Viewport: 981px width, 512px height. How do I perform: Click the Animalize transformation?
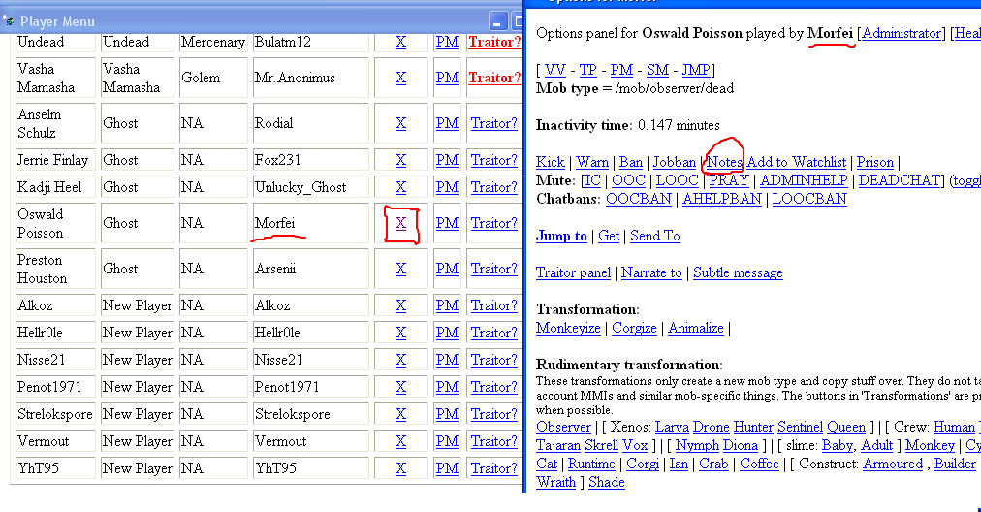click(x=696, y=328)
